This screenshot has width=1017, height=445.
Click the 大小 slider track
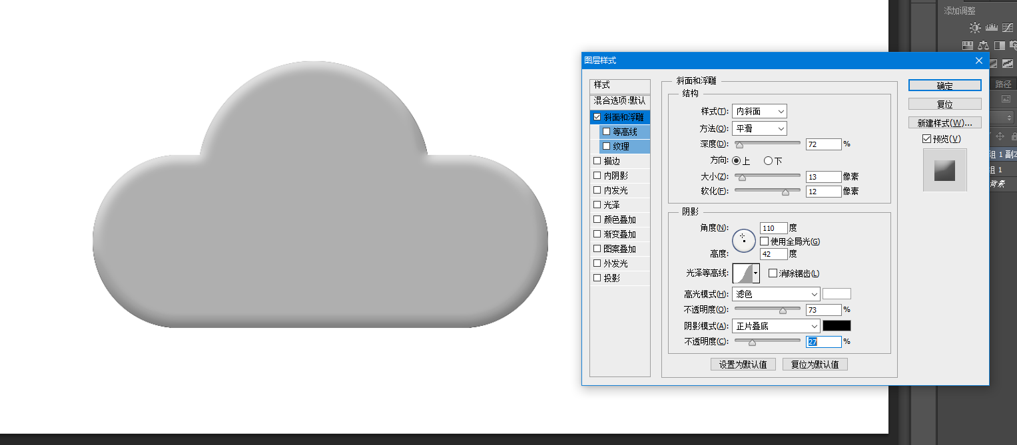click(767, 176)
